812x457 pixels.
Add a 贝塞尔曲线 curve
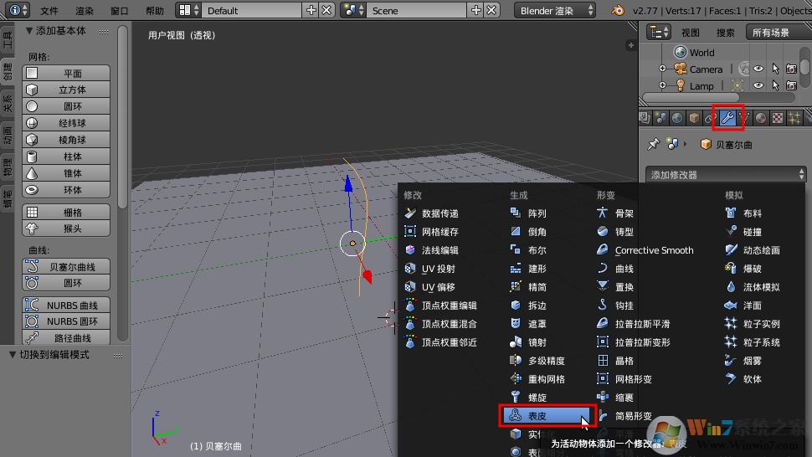pos(66,266)
